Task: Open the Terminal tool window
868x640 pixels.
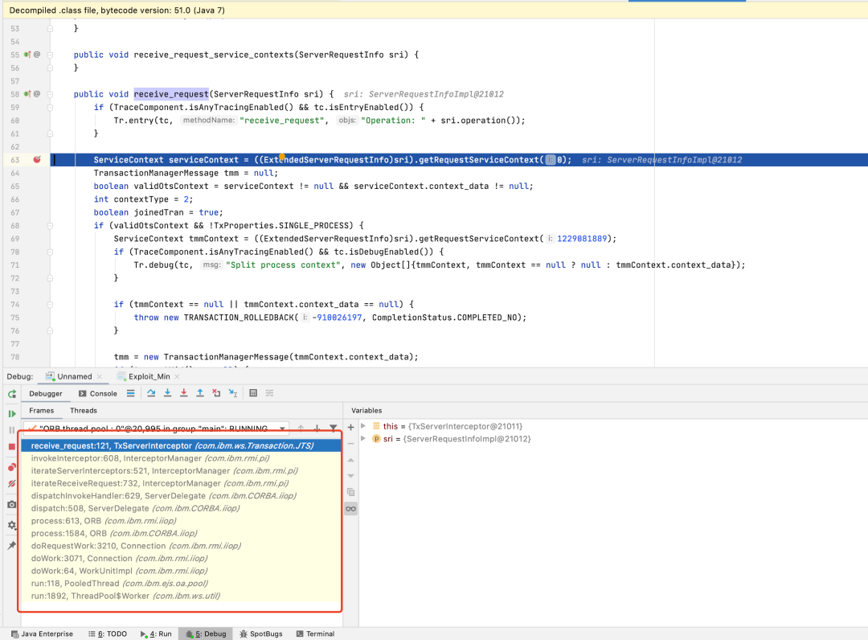Action: [x=314, y=634]
